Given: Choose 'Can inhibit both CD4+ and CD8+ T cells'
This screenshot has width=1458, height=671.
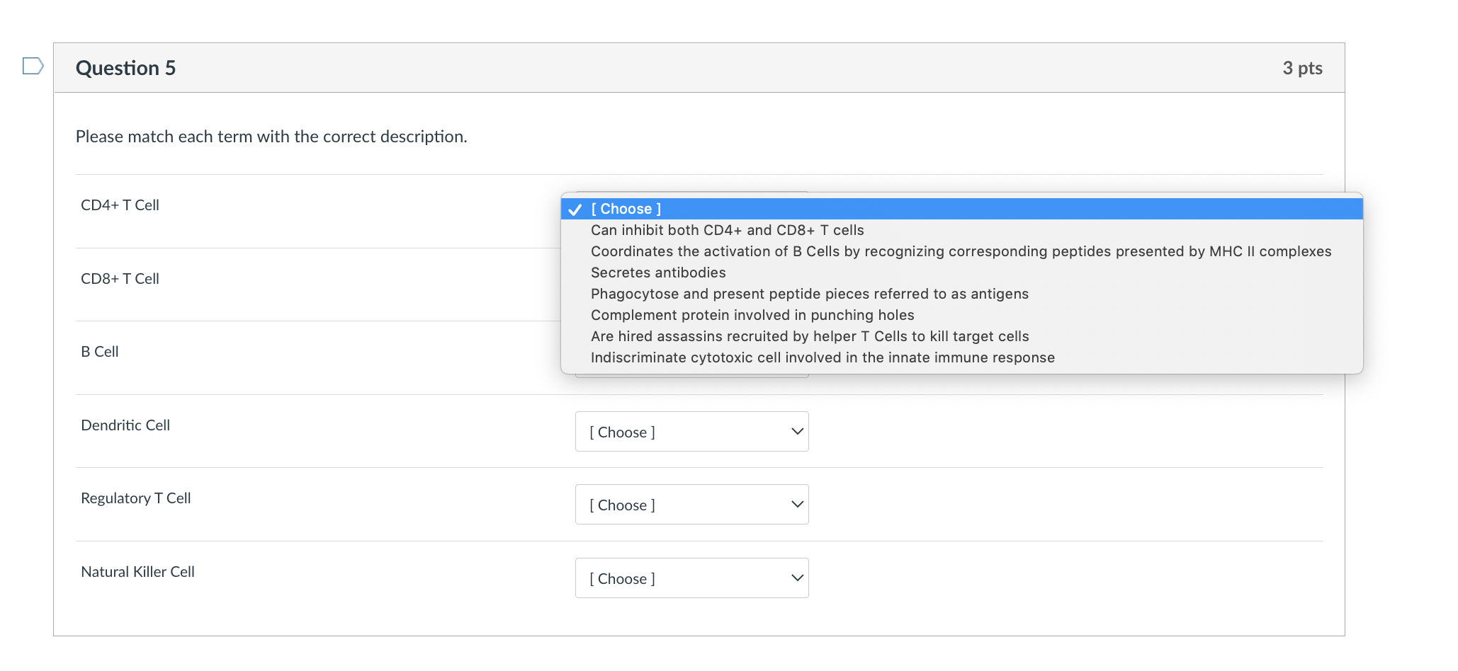Looking at the screenshot, I should (727, 230).
